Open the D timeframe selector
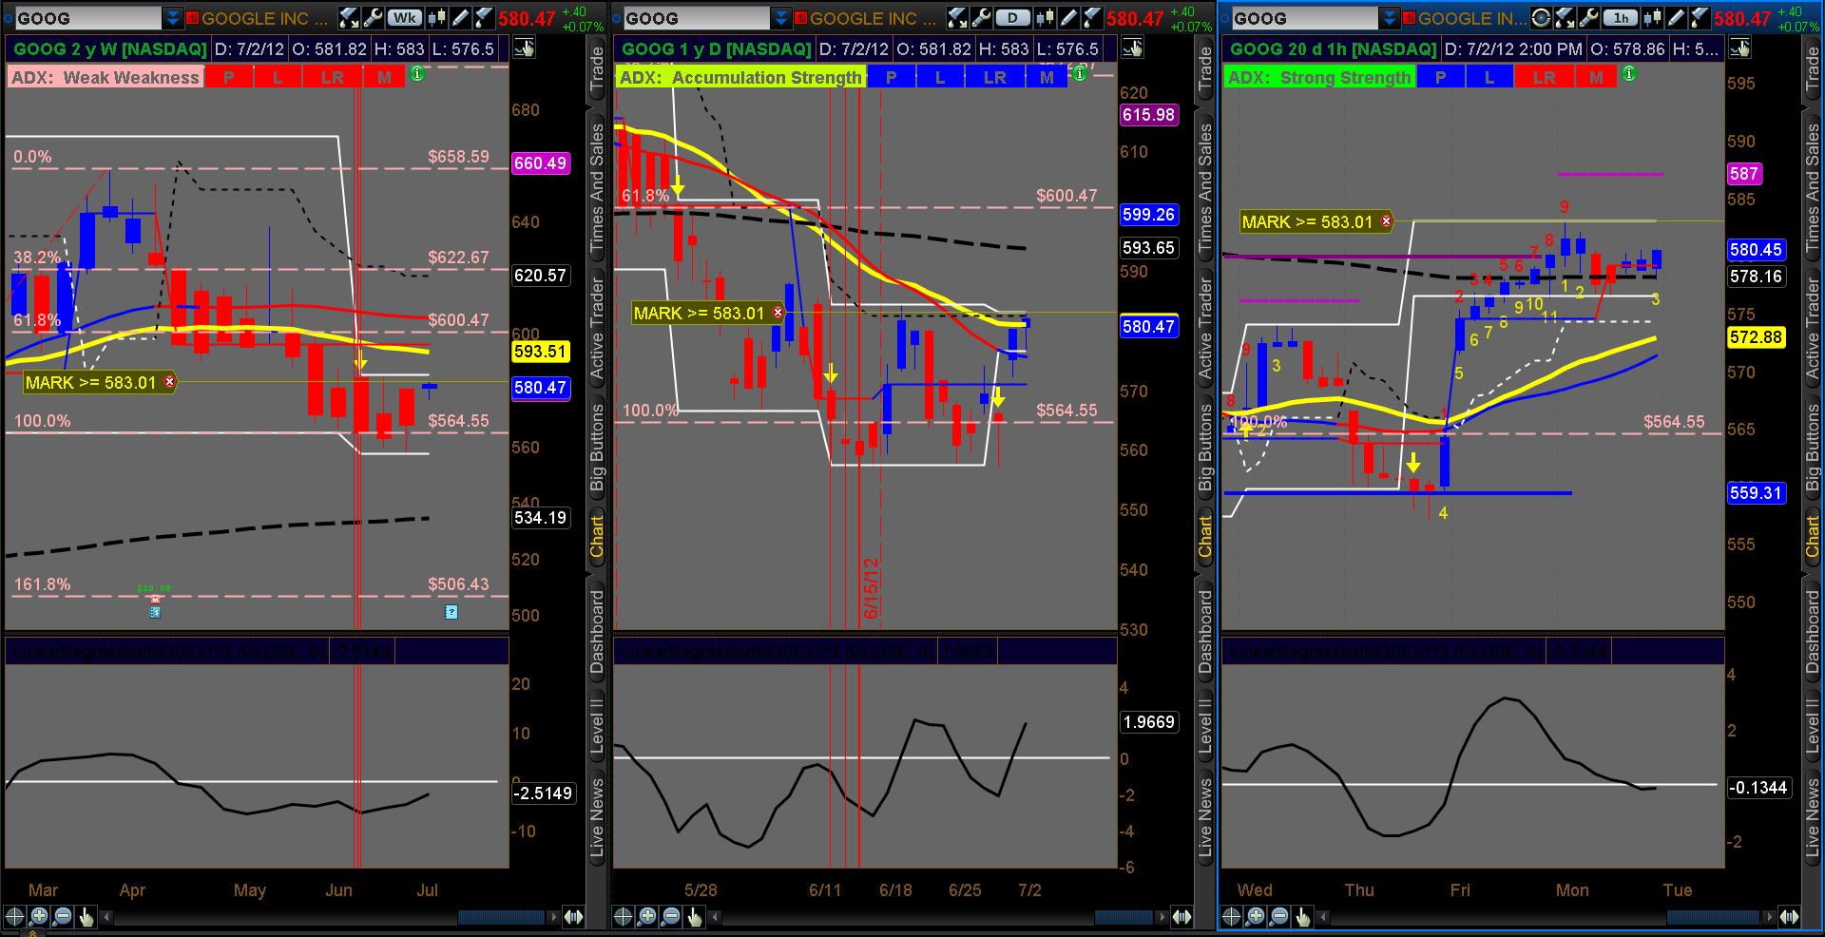 click(x=1013, y=17)
